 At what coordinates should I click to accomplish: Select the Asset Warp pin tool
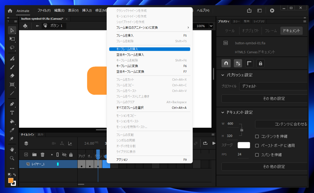12,139
